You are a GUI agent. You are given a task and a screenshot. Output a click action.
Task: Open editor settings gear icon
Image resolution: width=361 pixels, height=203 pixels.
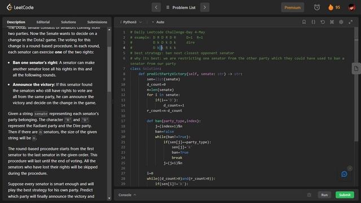point(341,22)
